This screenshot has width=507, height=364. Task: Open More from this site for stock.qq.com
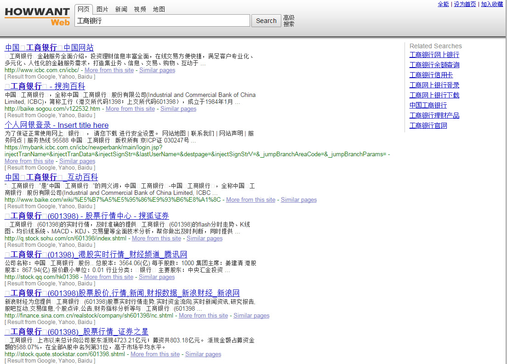tap(108, 277)
